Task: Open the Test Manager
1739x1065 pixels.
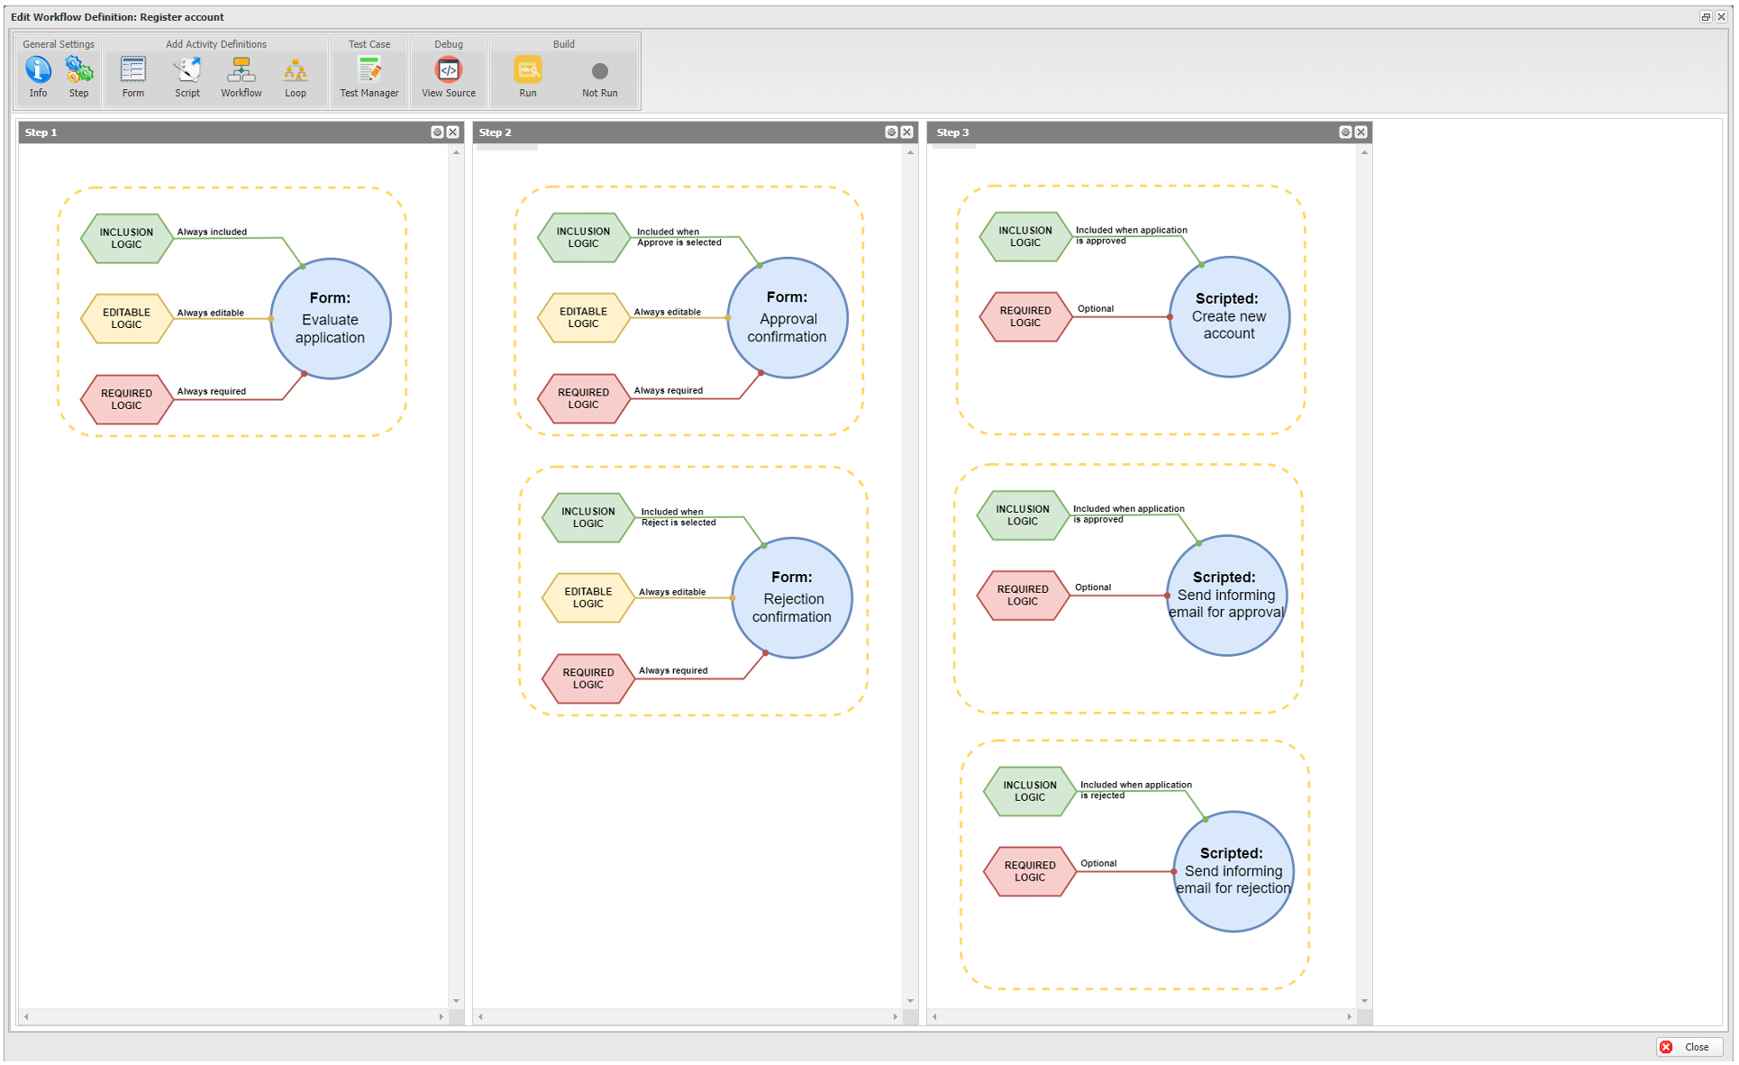Action: click(x=369, y=77)
